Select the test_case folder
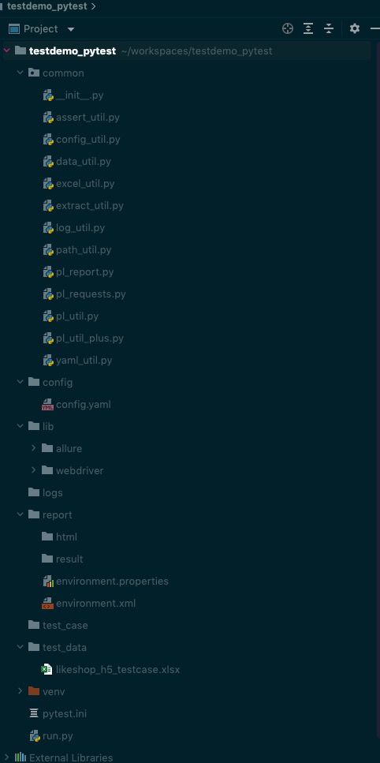Viewport: 380px width, 763px height. click(x=65, y=625)
